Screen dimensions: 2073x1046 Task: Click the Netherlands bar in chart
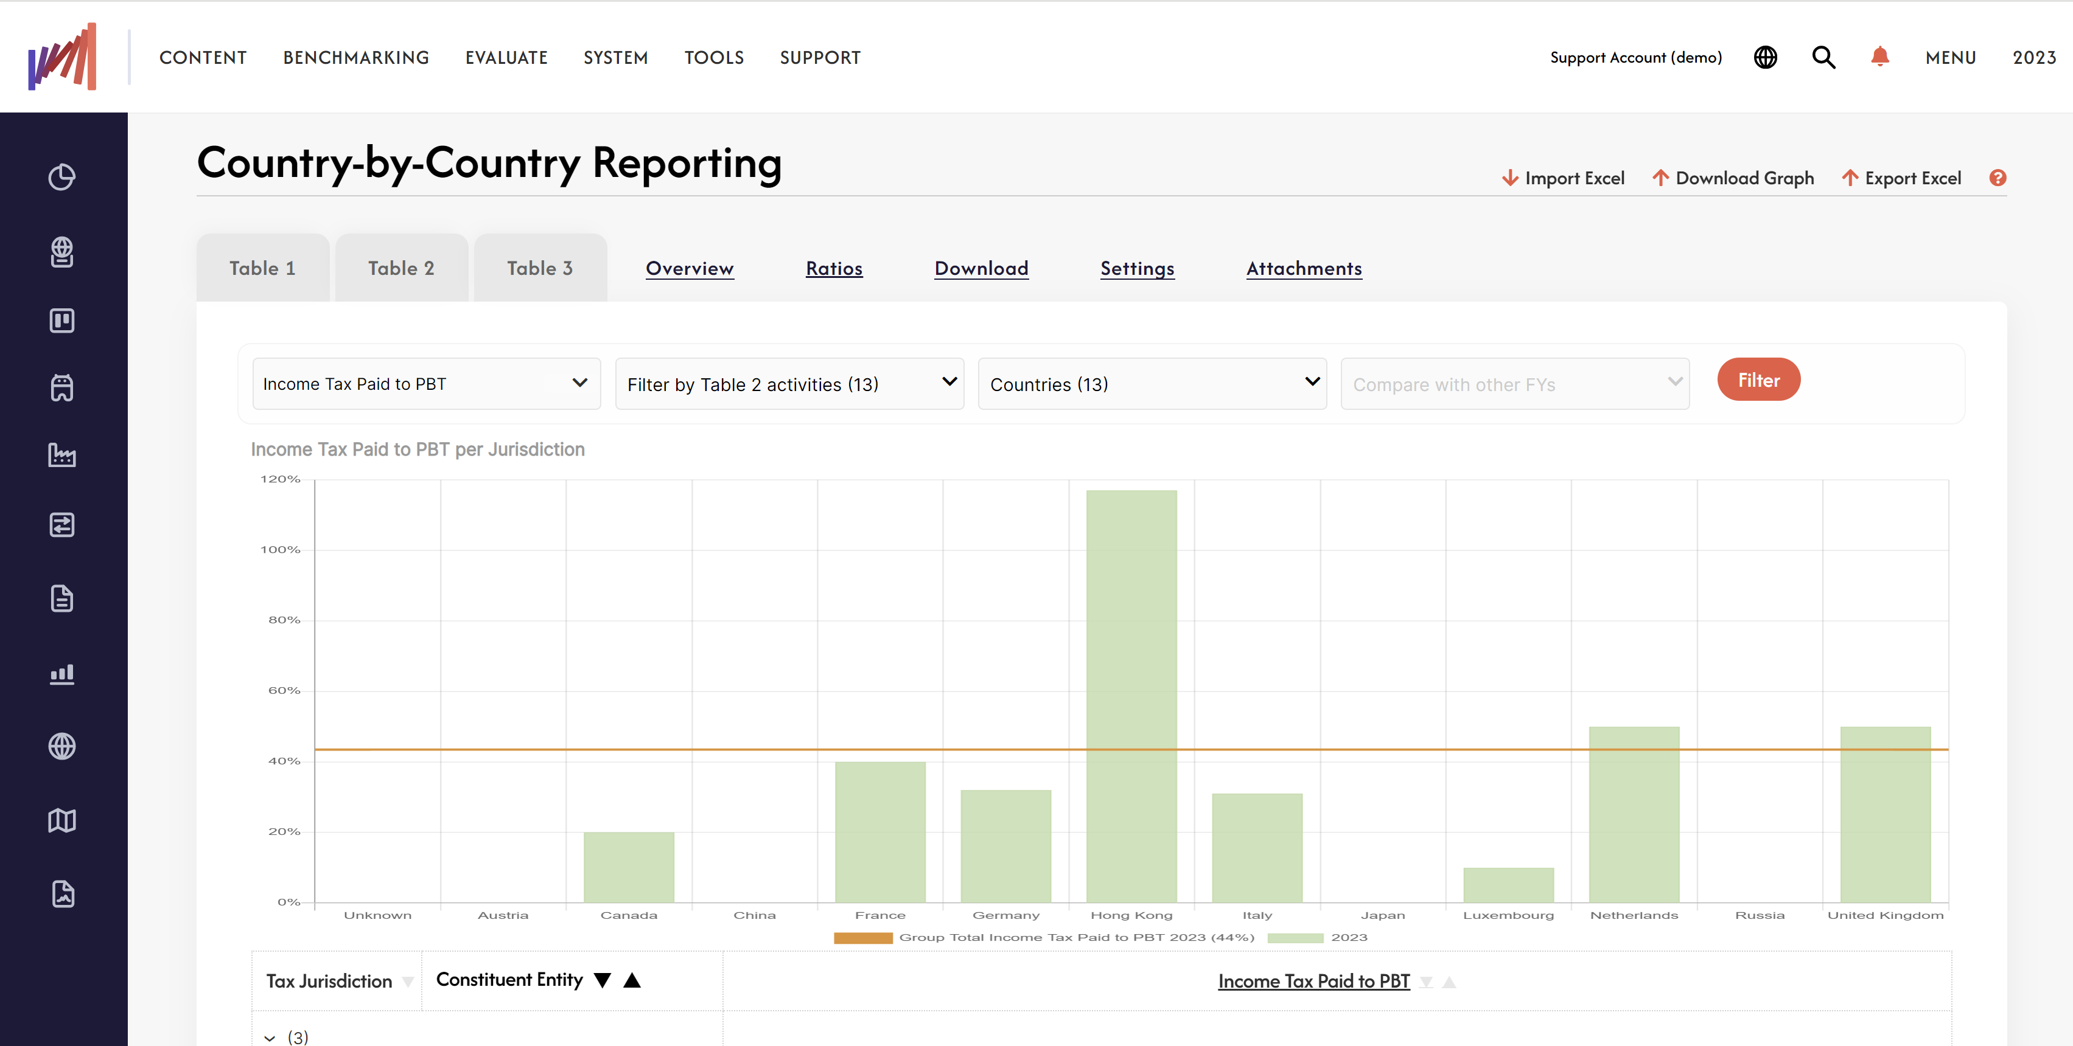[1634, 814]
